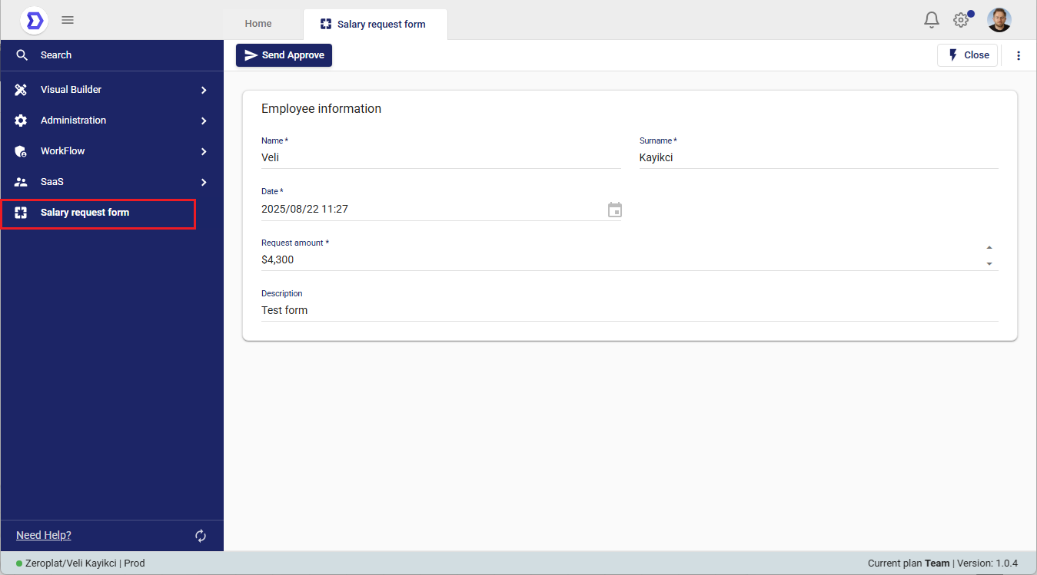This screenshot has height=575, width=1037.
Task: Increase Request amount with up arrow
Action: click(x=989, y=248)
